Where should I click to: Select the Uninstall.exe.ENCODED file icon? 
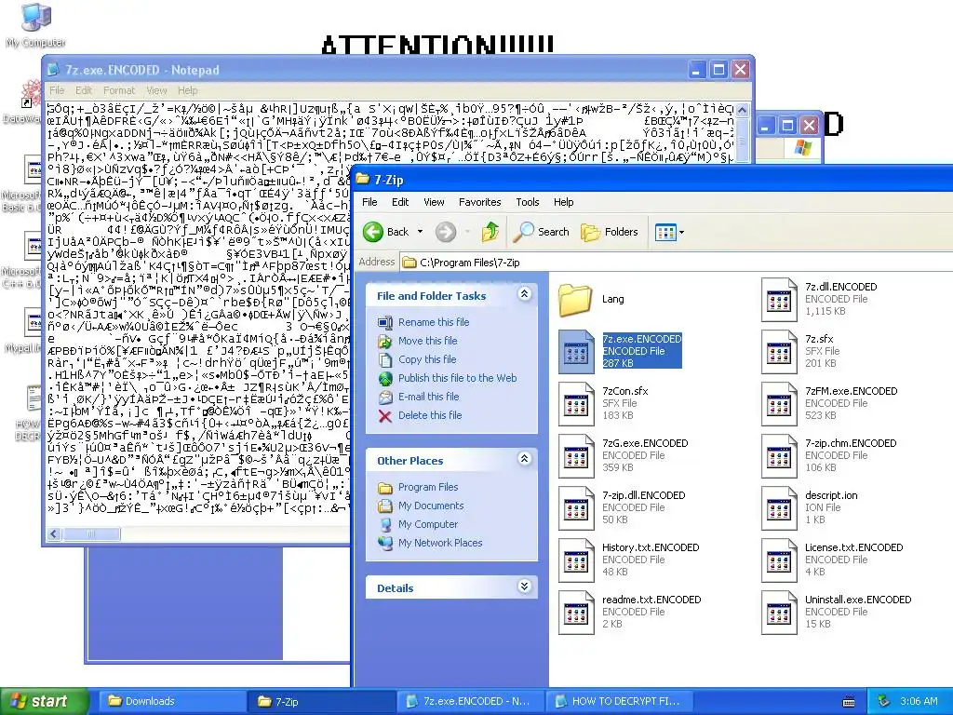[x=779, y=613]
